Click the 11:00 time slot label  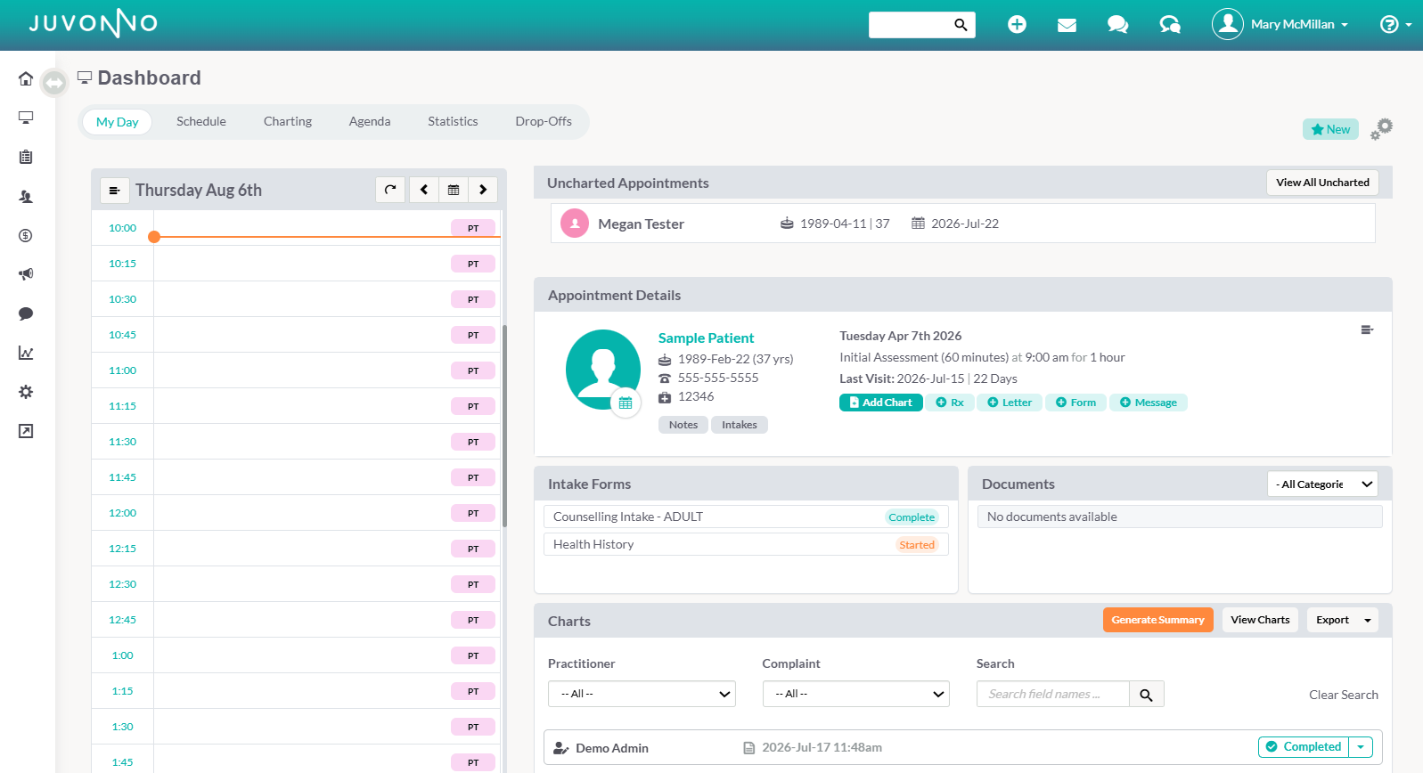point(123,370)
